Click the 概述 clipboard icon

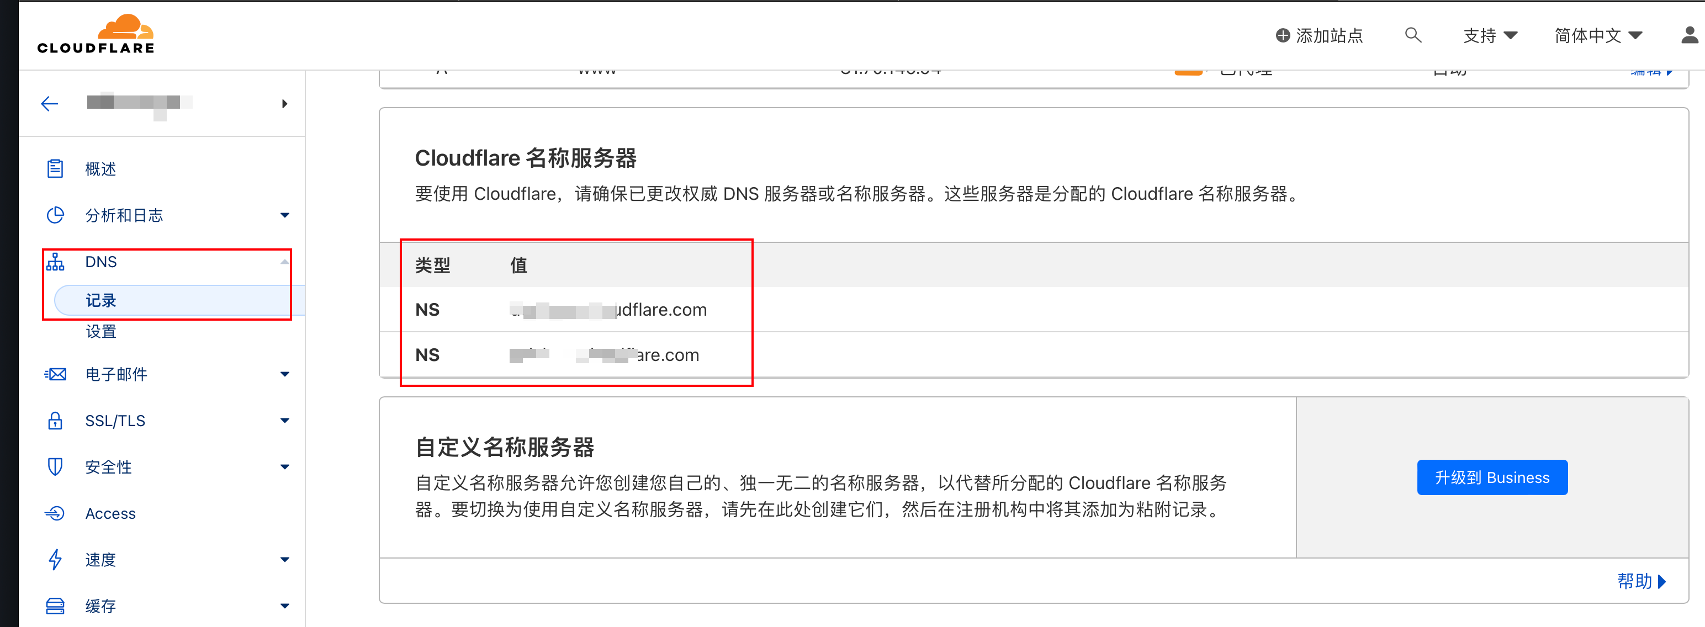click(x=55, y=169)
